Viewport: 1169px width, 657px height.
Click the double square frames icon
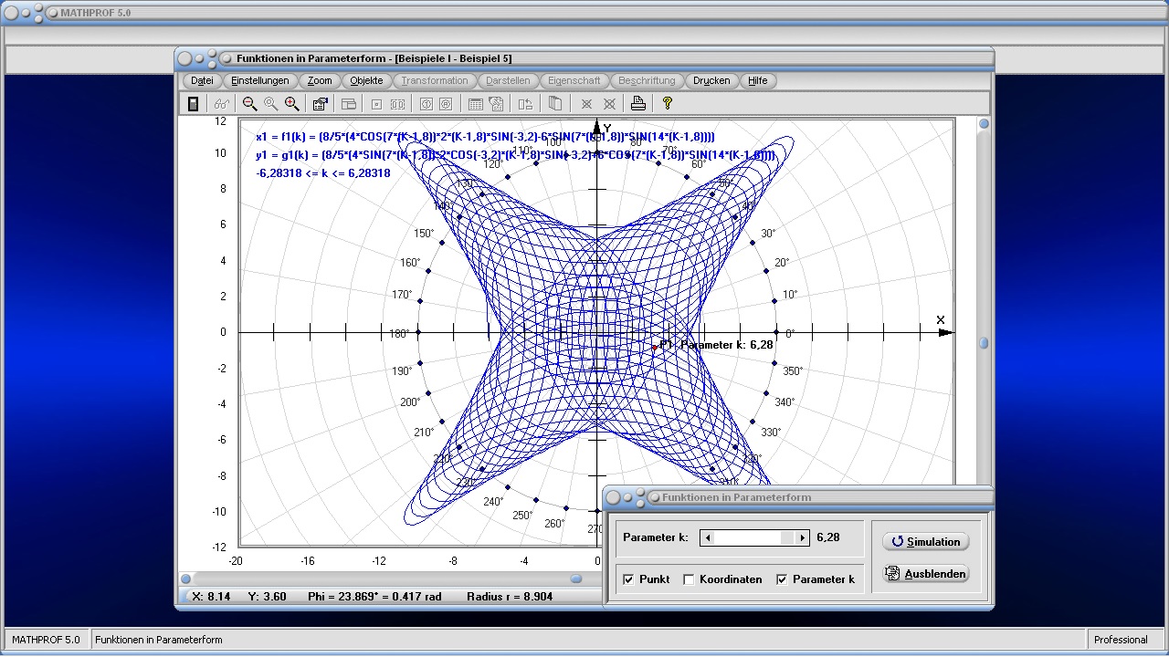click(x=397, y=104)
